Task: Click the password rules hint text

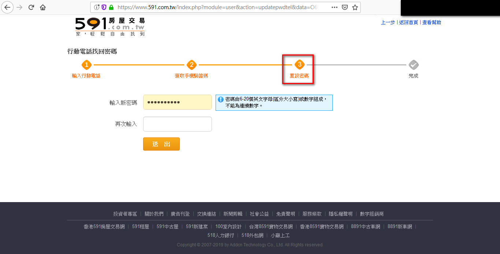Action: (276, 102)
